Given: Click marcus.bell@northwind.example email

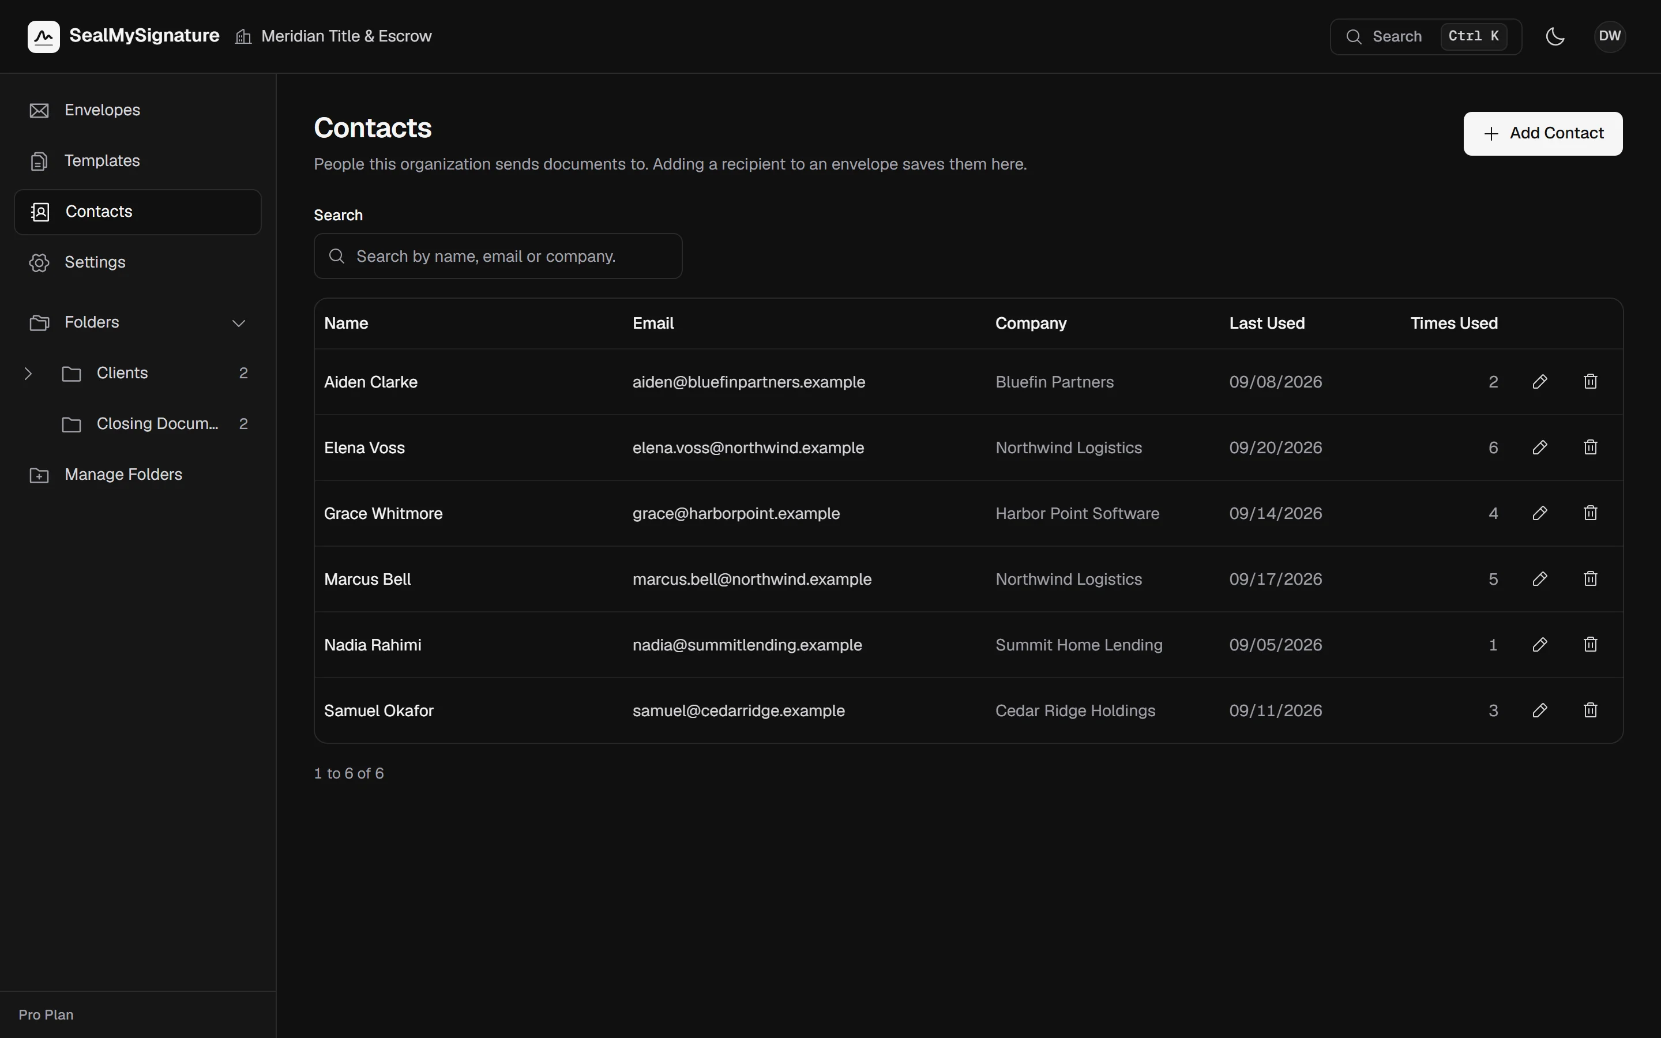Looking at the screenshot, I should (751, 579).
